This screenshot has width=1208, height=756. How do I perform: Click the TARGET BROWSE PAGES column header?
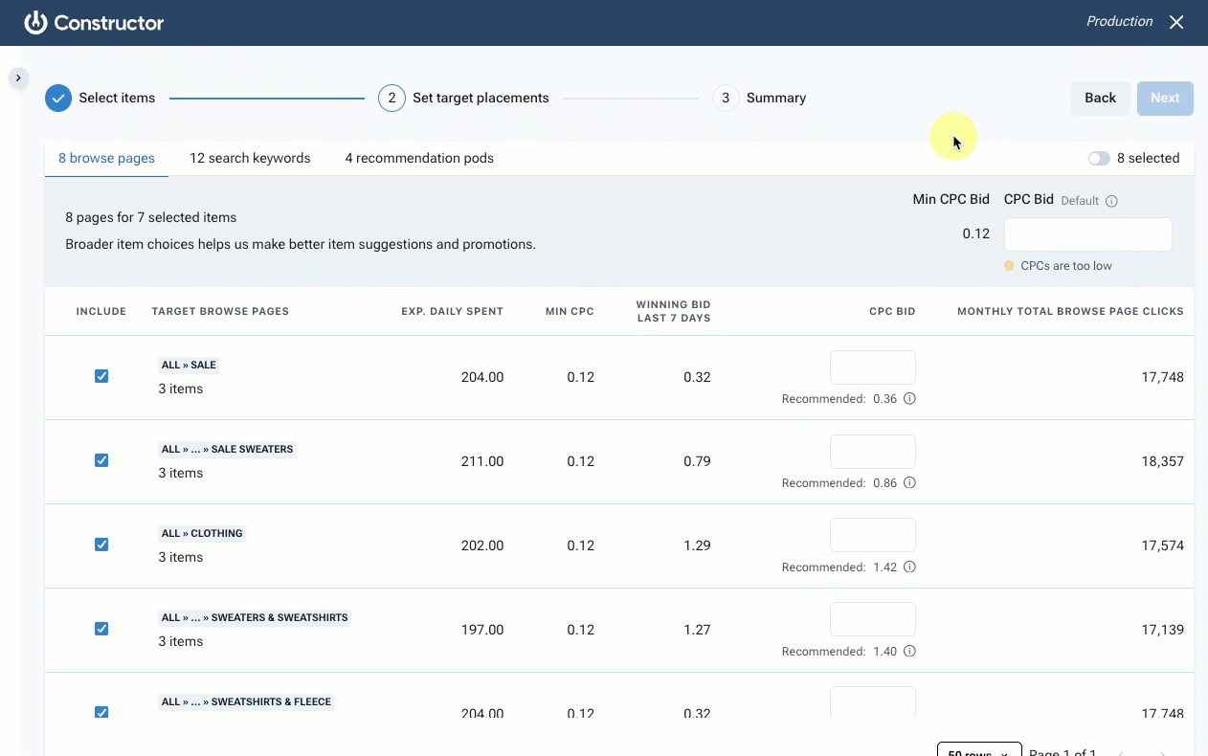[x=220, y=311]
